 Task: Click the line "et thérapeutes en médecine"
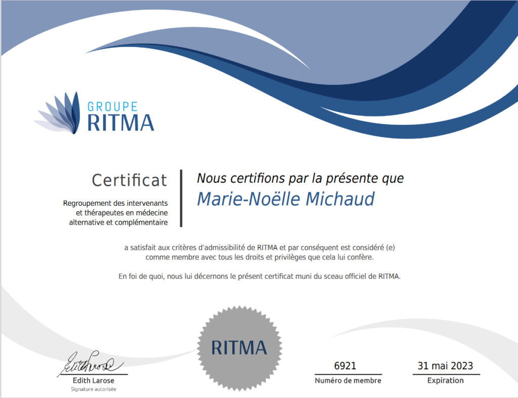(122, 213)
